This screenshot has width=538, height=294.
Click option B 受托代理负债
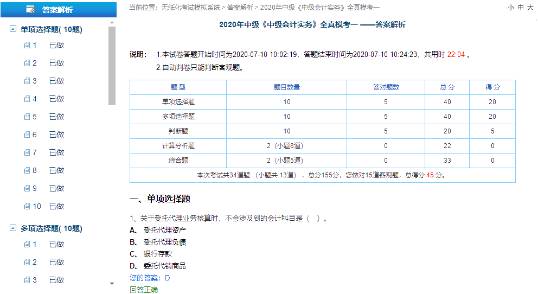(158, 242)
